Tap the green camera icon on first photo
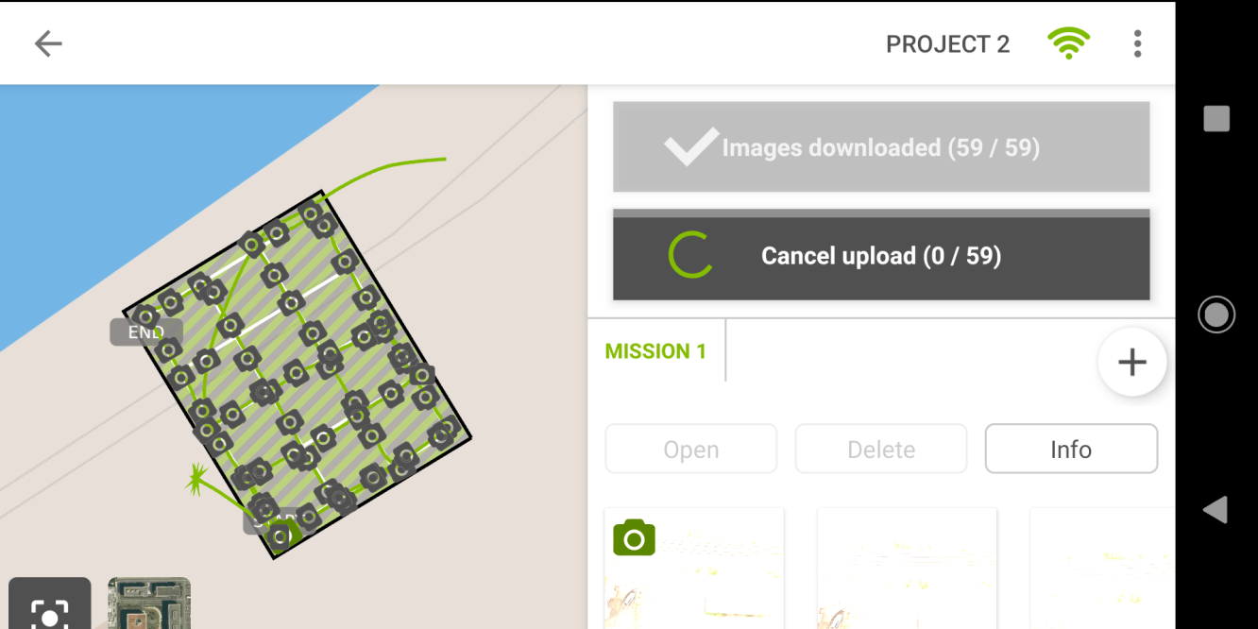Image resolution: width=1258 pixels, height=629 pixels. [634, 537]
